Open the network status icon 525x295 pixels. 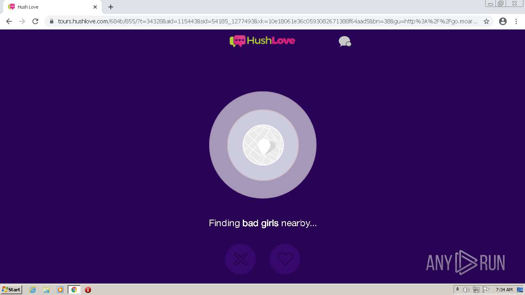[x=476, y=290]
